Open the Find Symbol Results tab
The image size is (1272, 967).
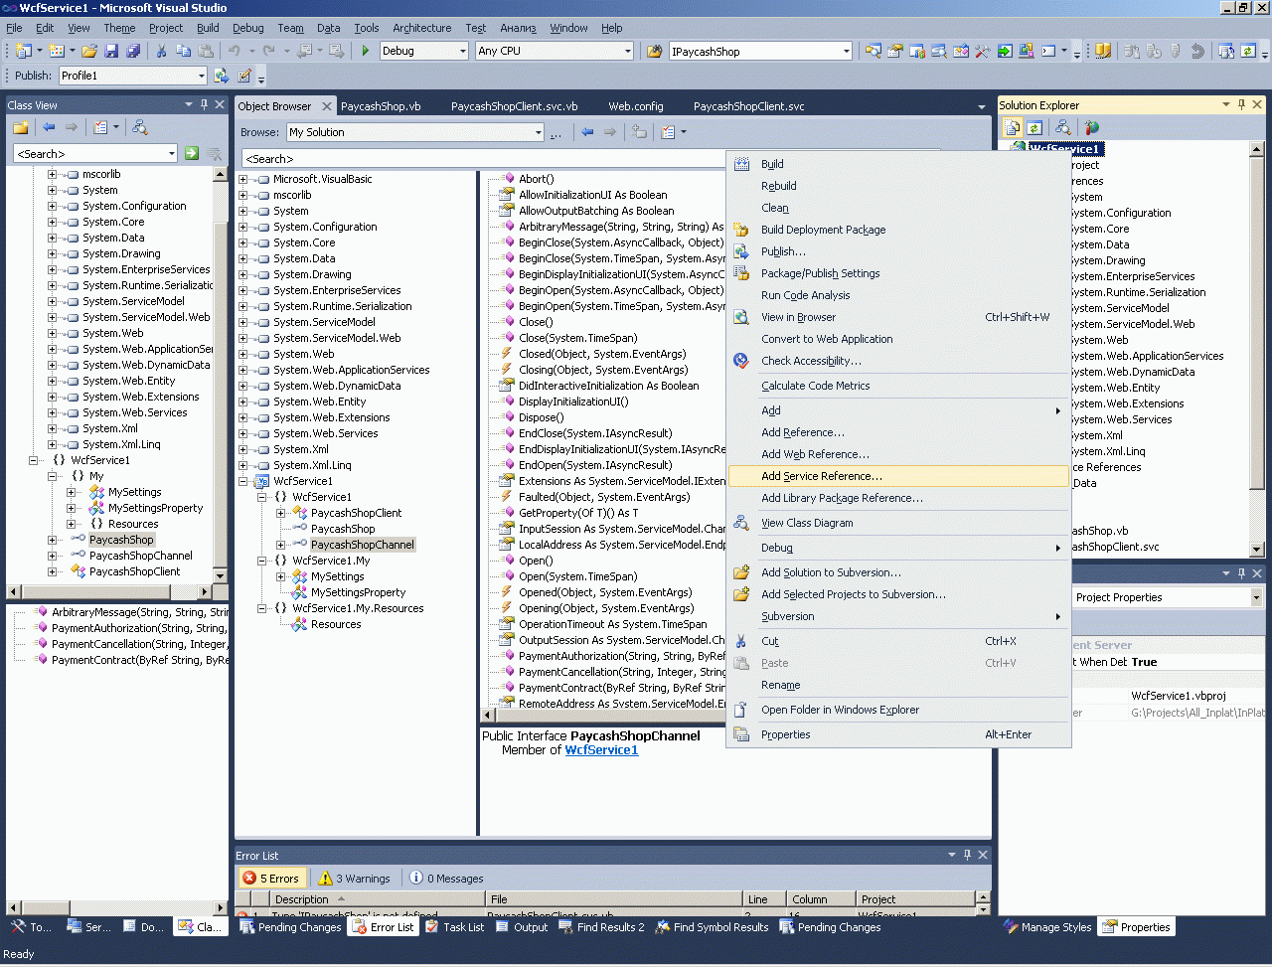click(x=712, y=927)
